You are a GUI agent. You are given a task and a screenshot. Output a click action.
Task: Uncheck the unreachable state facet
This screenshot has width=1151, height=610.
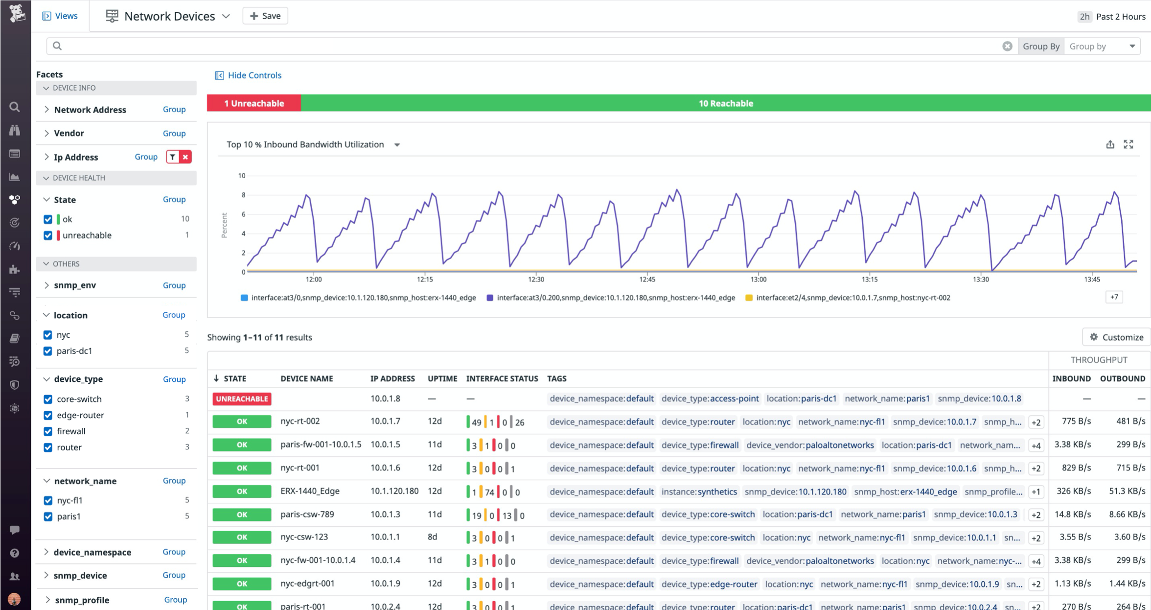47,235
